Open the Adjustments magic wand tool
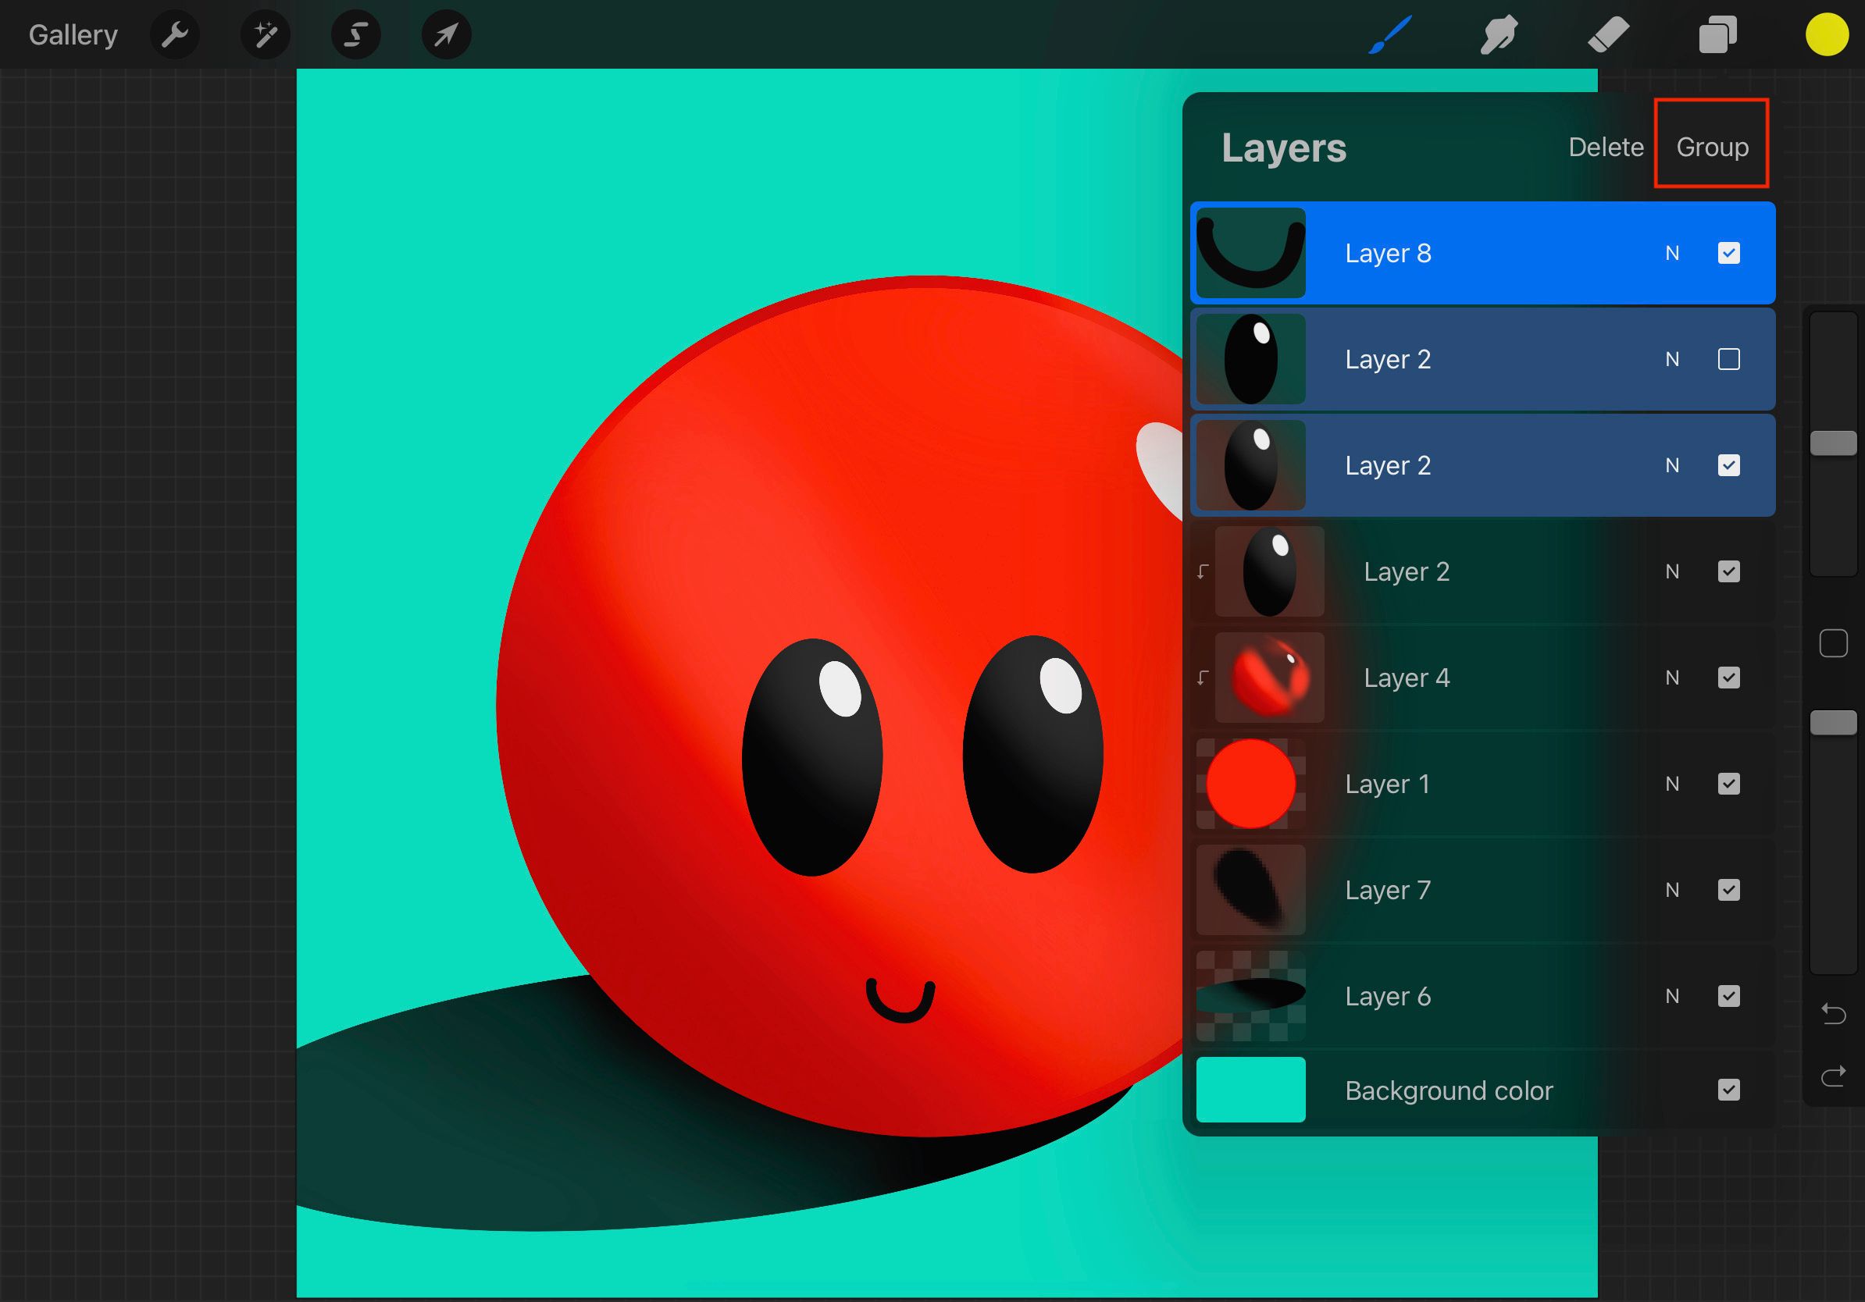 (266, 34)
